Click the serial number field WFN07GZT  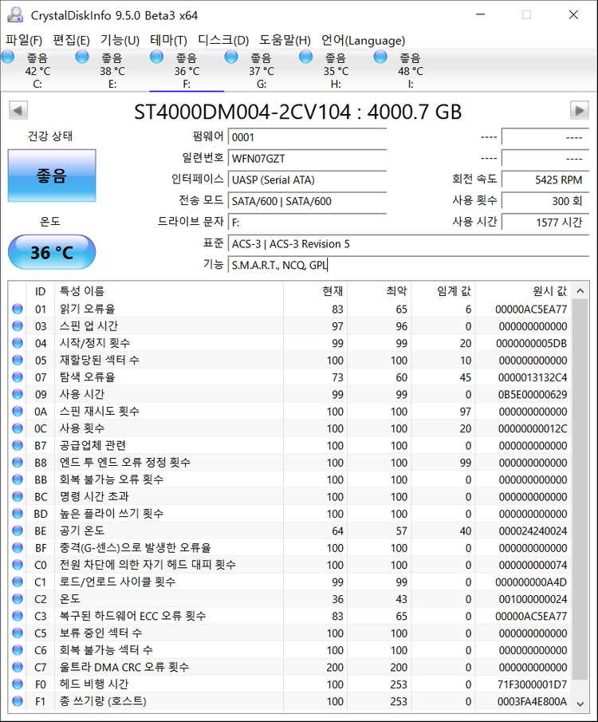click(307, 159)
